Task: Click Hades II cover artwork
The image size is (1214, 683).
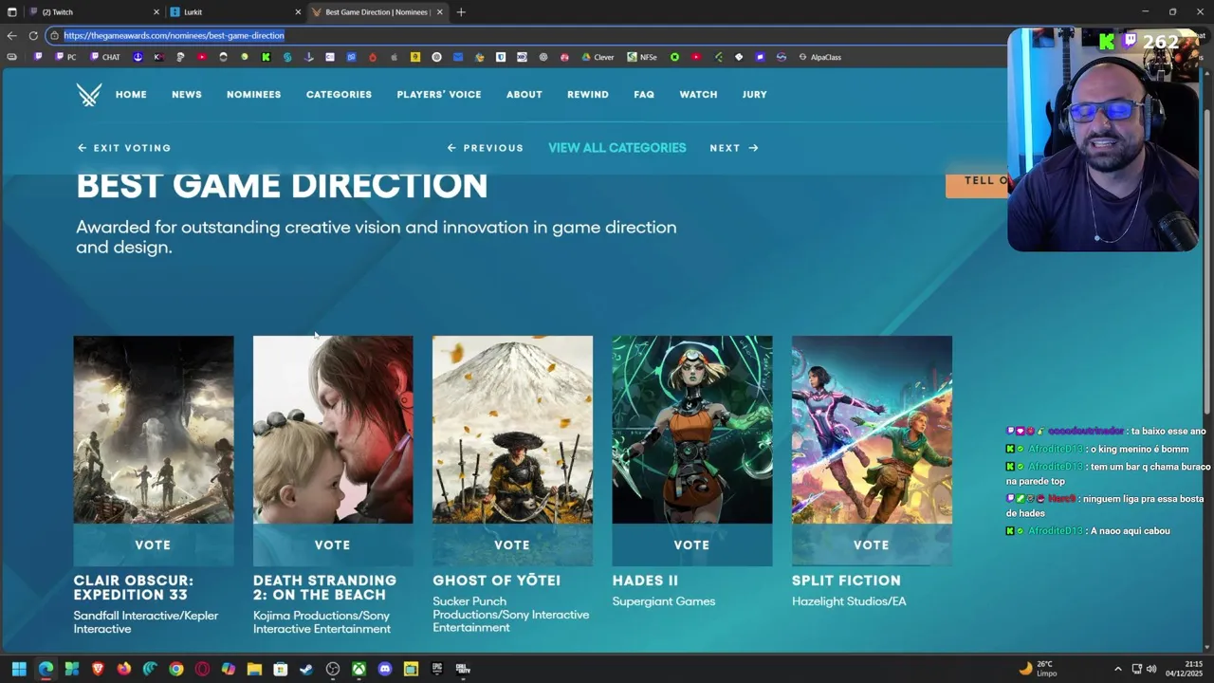Action: point(692,430)
